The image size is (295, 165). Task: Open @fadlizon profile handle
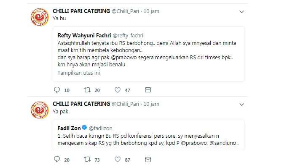pos(100,128)
